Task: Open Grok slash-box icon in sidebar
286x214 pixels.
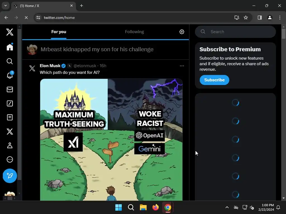Action: coord(10,103)
